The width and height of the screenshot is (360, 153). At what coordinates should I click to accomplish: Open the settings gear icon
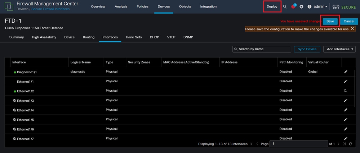302,6
